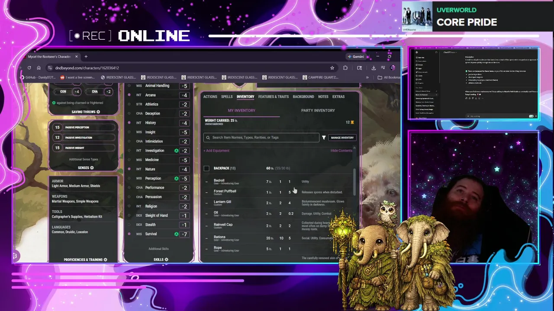Switch to Party Inventory
The width and height of the screenshot is (554, 311).
[318, 111]
